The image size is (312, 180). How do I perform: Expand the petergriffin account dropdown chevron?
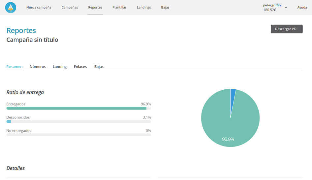point(286,8)
